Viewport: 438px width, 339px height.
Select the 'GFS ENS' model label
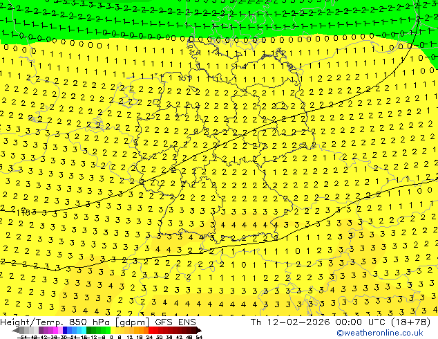(x=175, y=322)
